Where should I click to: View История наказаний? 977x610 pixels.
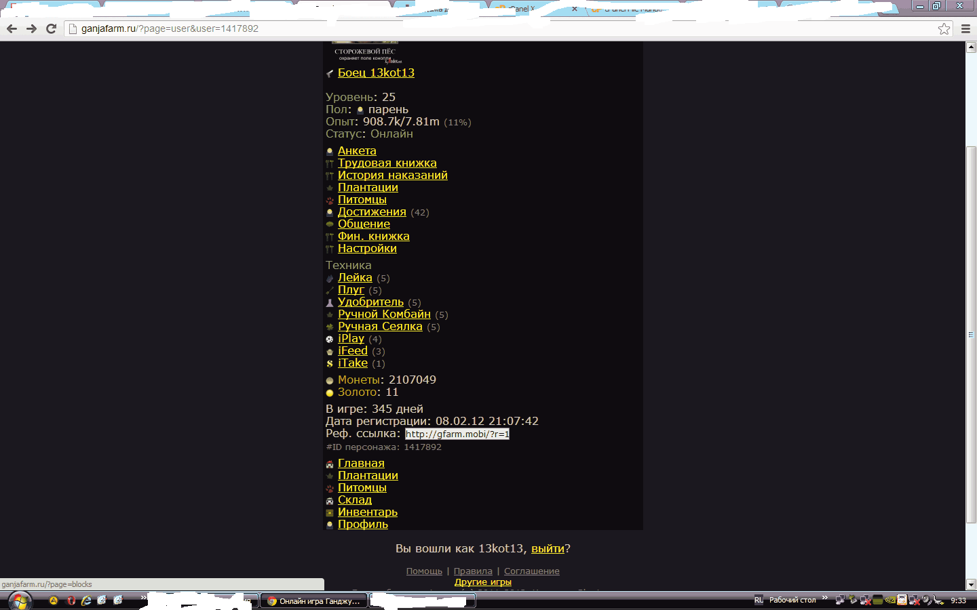393,175
